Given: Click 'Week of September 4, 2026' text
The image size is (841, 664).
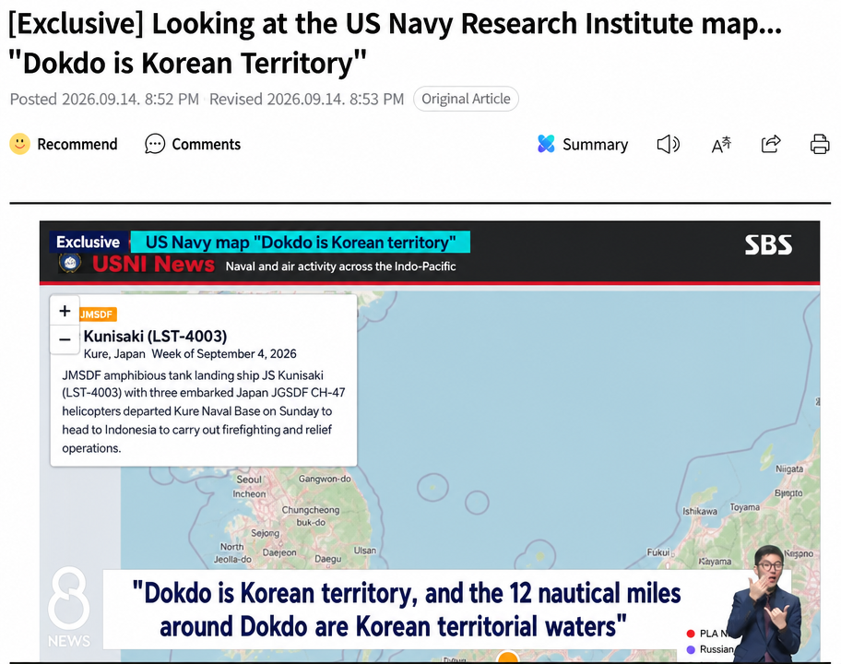Looking at the screenshot, I should (x=224, y=354).
